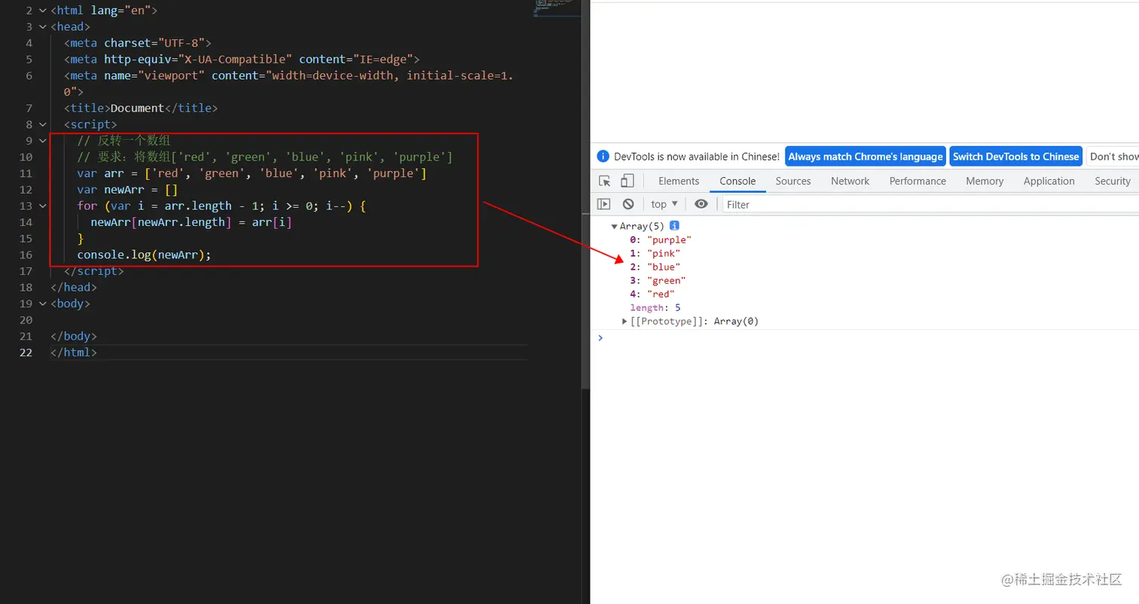Open the 'top' JavaScript context dropdown
This screenshot has width=1139, height=604.
click(x=664, y=204)
